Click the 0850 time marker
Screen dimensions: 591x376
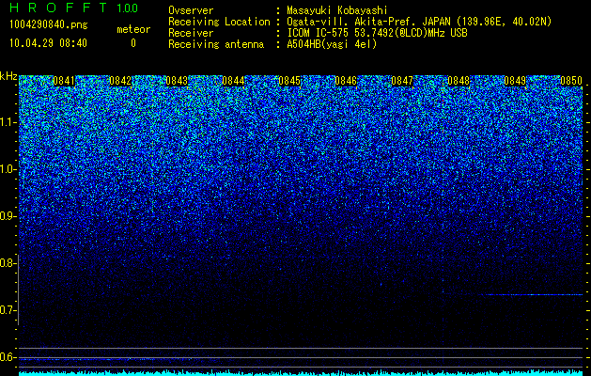[571, 81]
